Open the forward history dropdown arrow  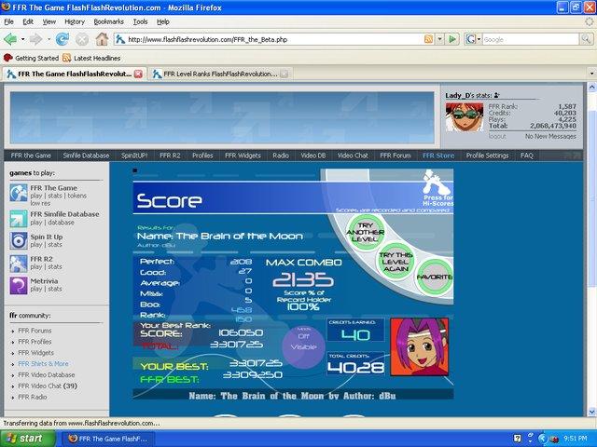[x=49, y=39]
